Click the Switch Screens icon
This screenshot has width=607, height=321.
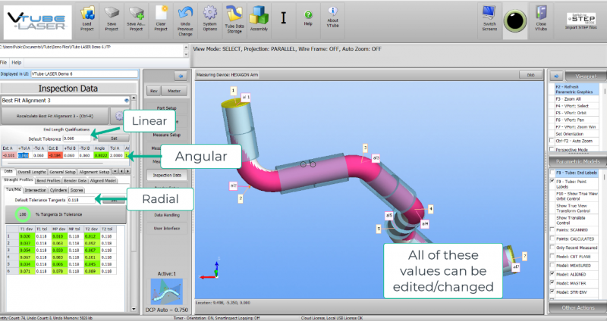(489, 20)
